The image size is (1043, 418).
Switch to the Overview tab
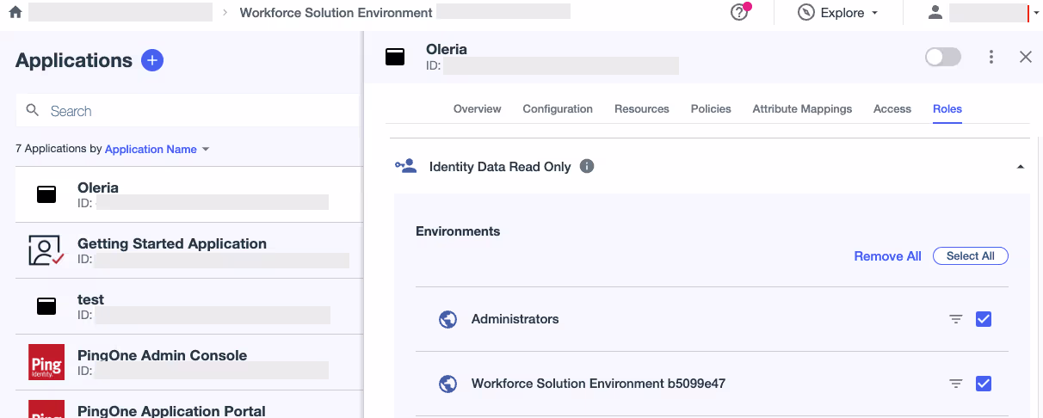[478, 109]
